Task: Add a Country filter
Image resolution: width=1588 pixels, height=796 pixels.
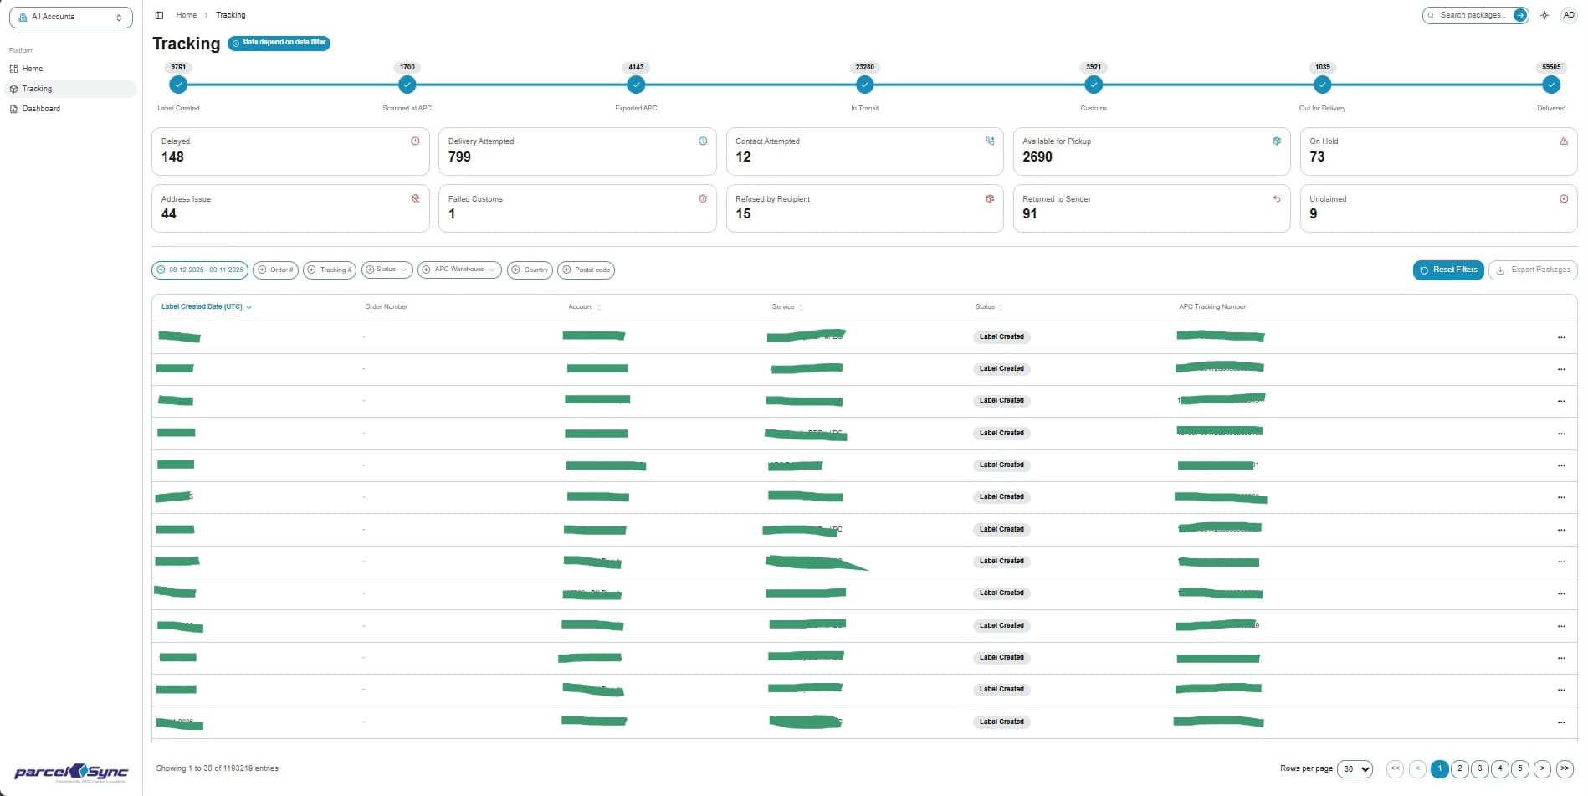Action: pos(530,270)
